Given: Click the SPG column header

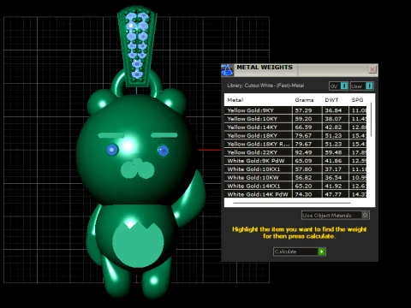Looking at the screenshot, I should (x=357, y=100).
